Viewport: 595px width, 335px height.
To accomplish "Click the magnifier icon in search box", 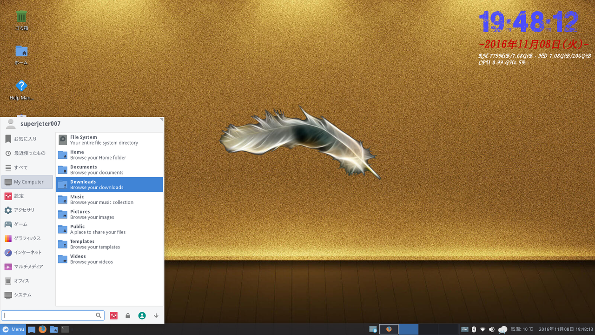I will pos(99,315).
